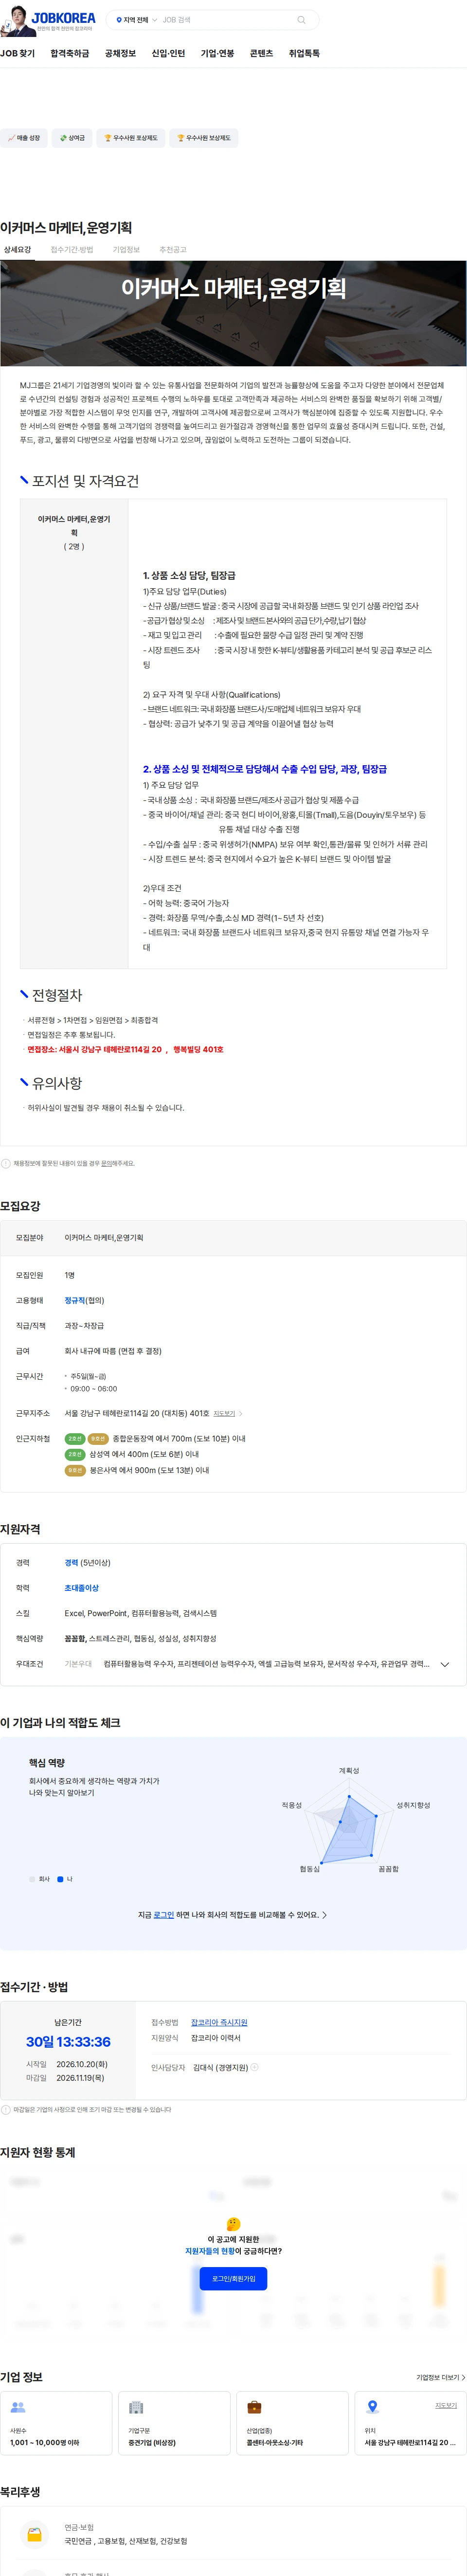Open the 취업톡톡 menu
This screenshot has height=2576, width=467.
pyautogui.click(x=304, y=54)
